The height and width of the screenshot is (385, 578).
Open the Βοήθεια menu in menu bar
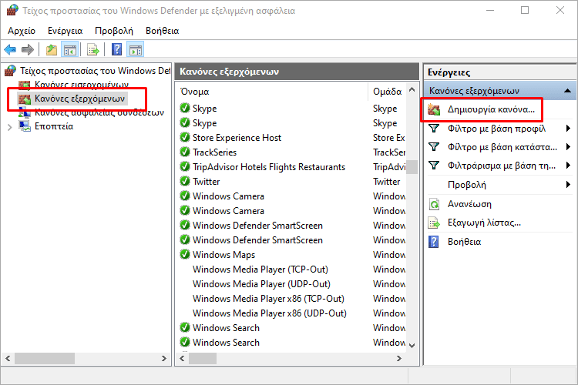pos(162,31)
